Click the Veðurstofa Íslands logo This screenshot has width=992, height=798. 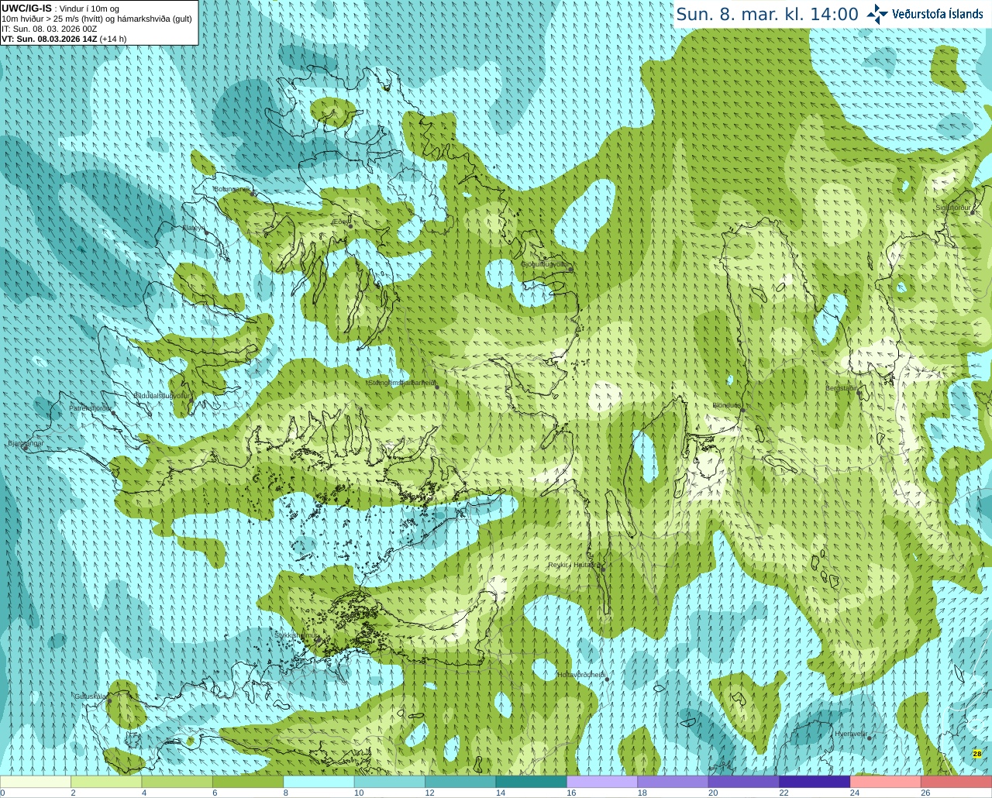[x=925, y=14]
